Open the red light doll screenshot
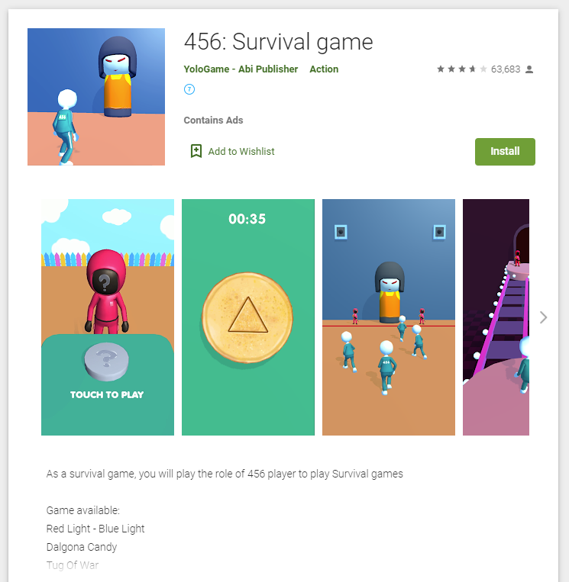This screenshot has height=582, width=569. (389, 317)
